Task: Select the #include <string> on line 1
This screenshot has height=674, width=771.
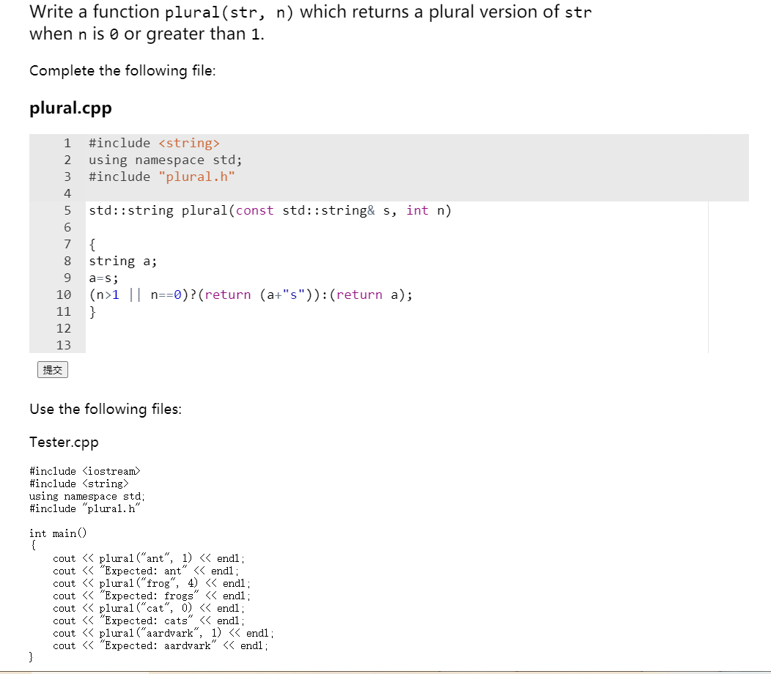Action: tap(153, 142)
